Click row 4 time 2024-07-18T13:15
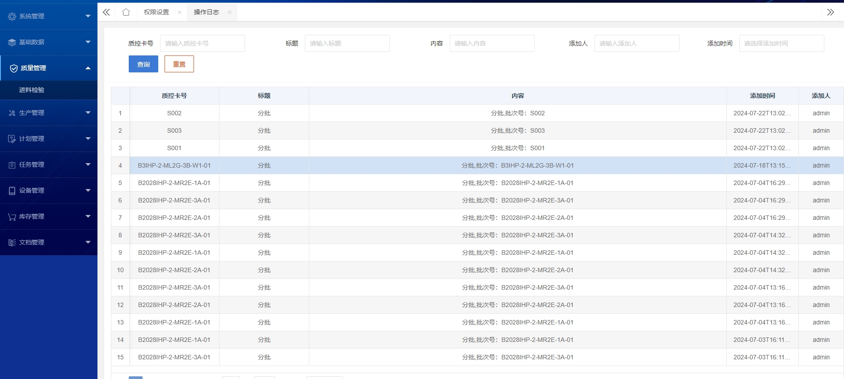Screen dimensions: 844x379 click(x=762, y=165)
